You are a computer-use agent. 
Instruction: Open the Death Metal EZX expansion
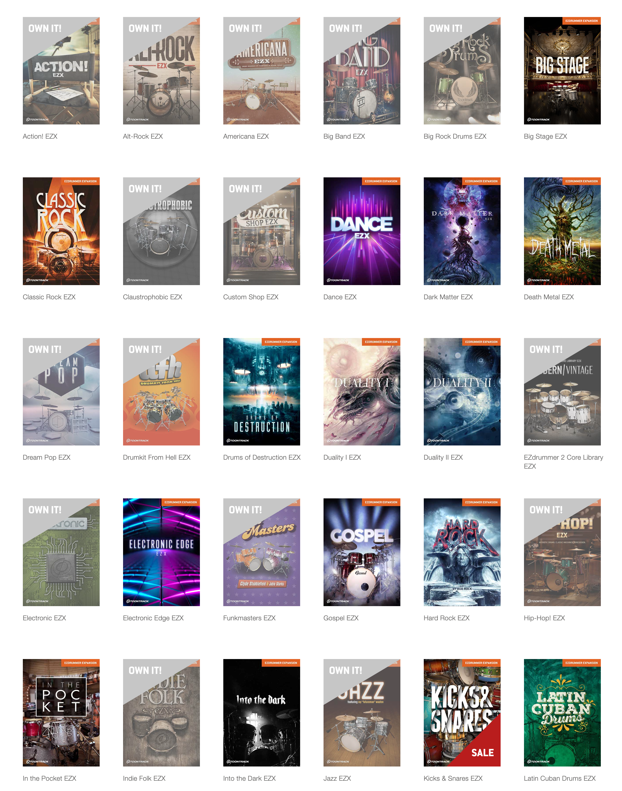coord(562,231)
